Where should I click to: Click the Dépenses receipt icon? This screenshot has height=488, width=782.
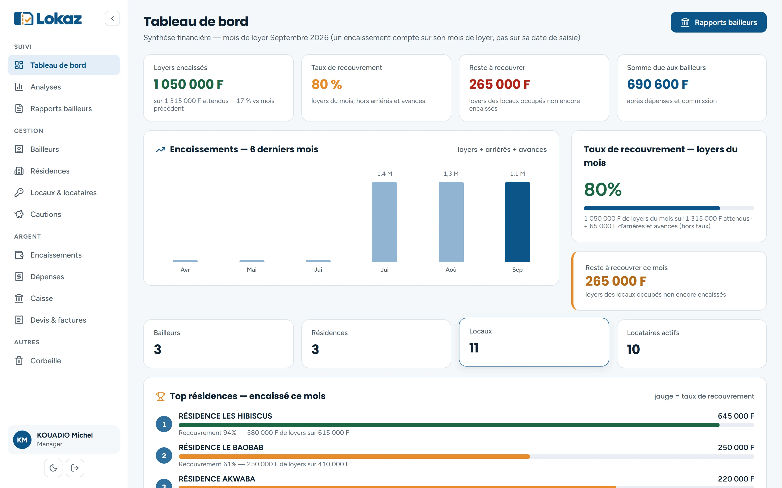[19, 277]
